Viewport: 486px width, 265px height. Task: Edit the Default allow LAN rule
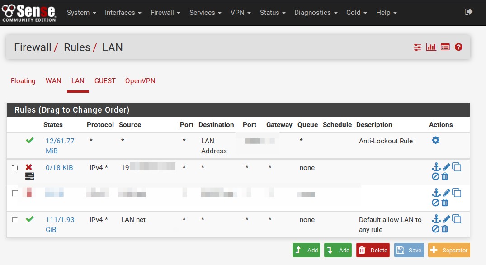(446, 219)
